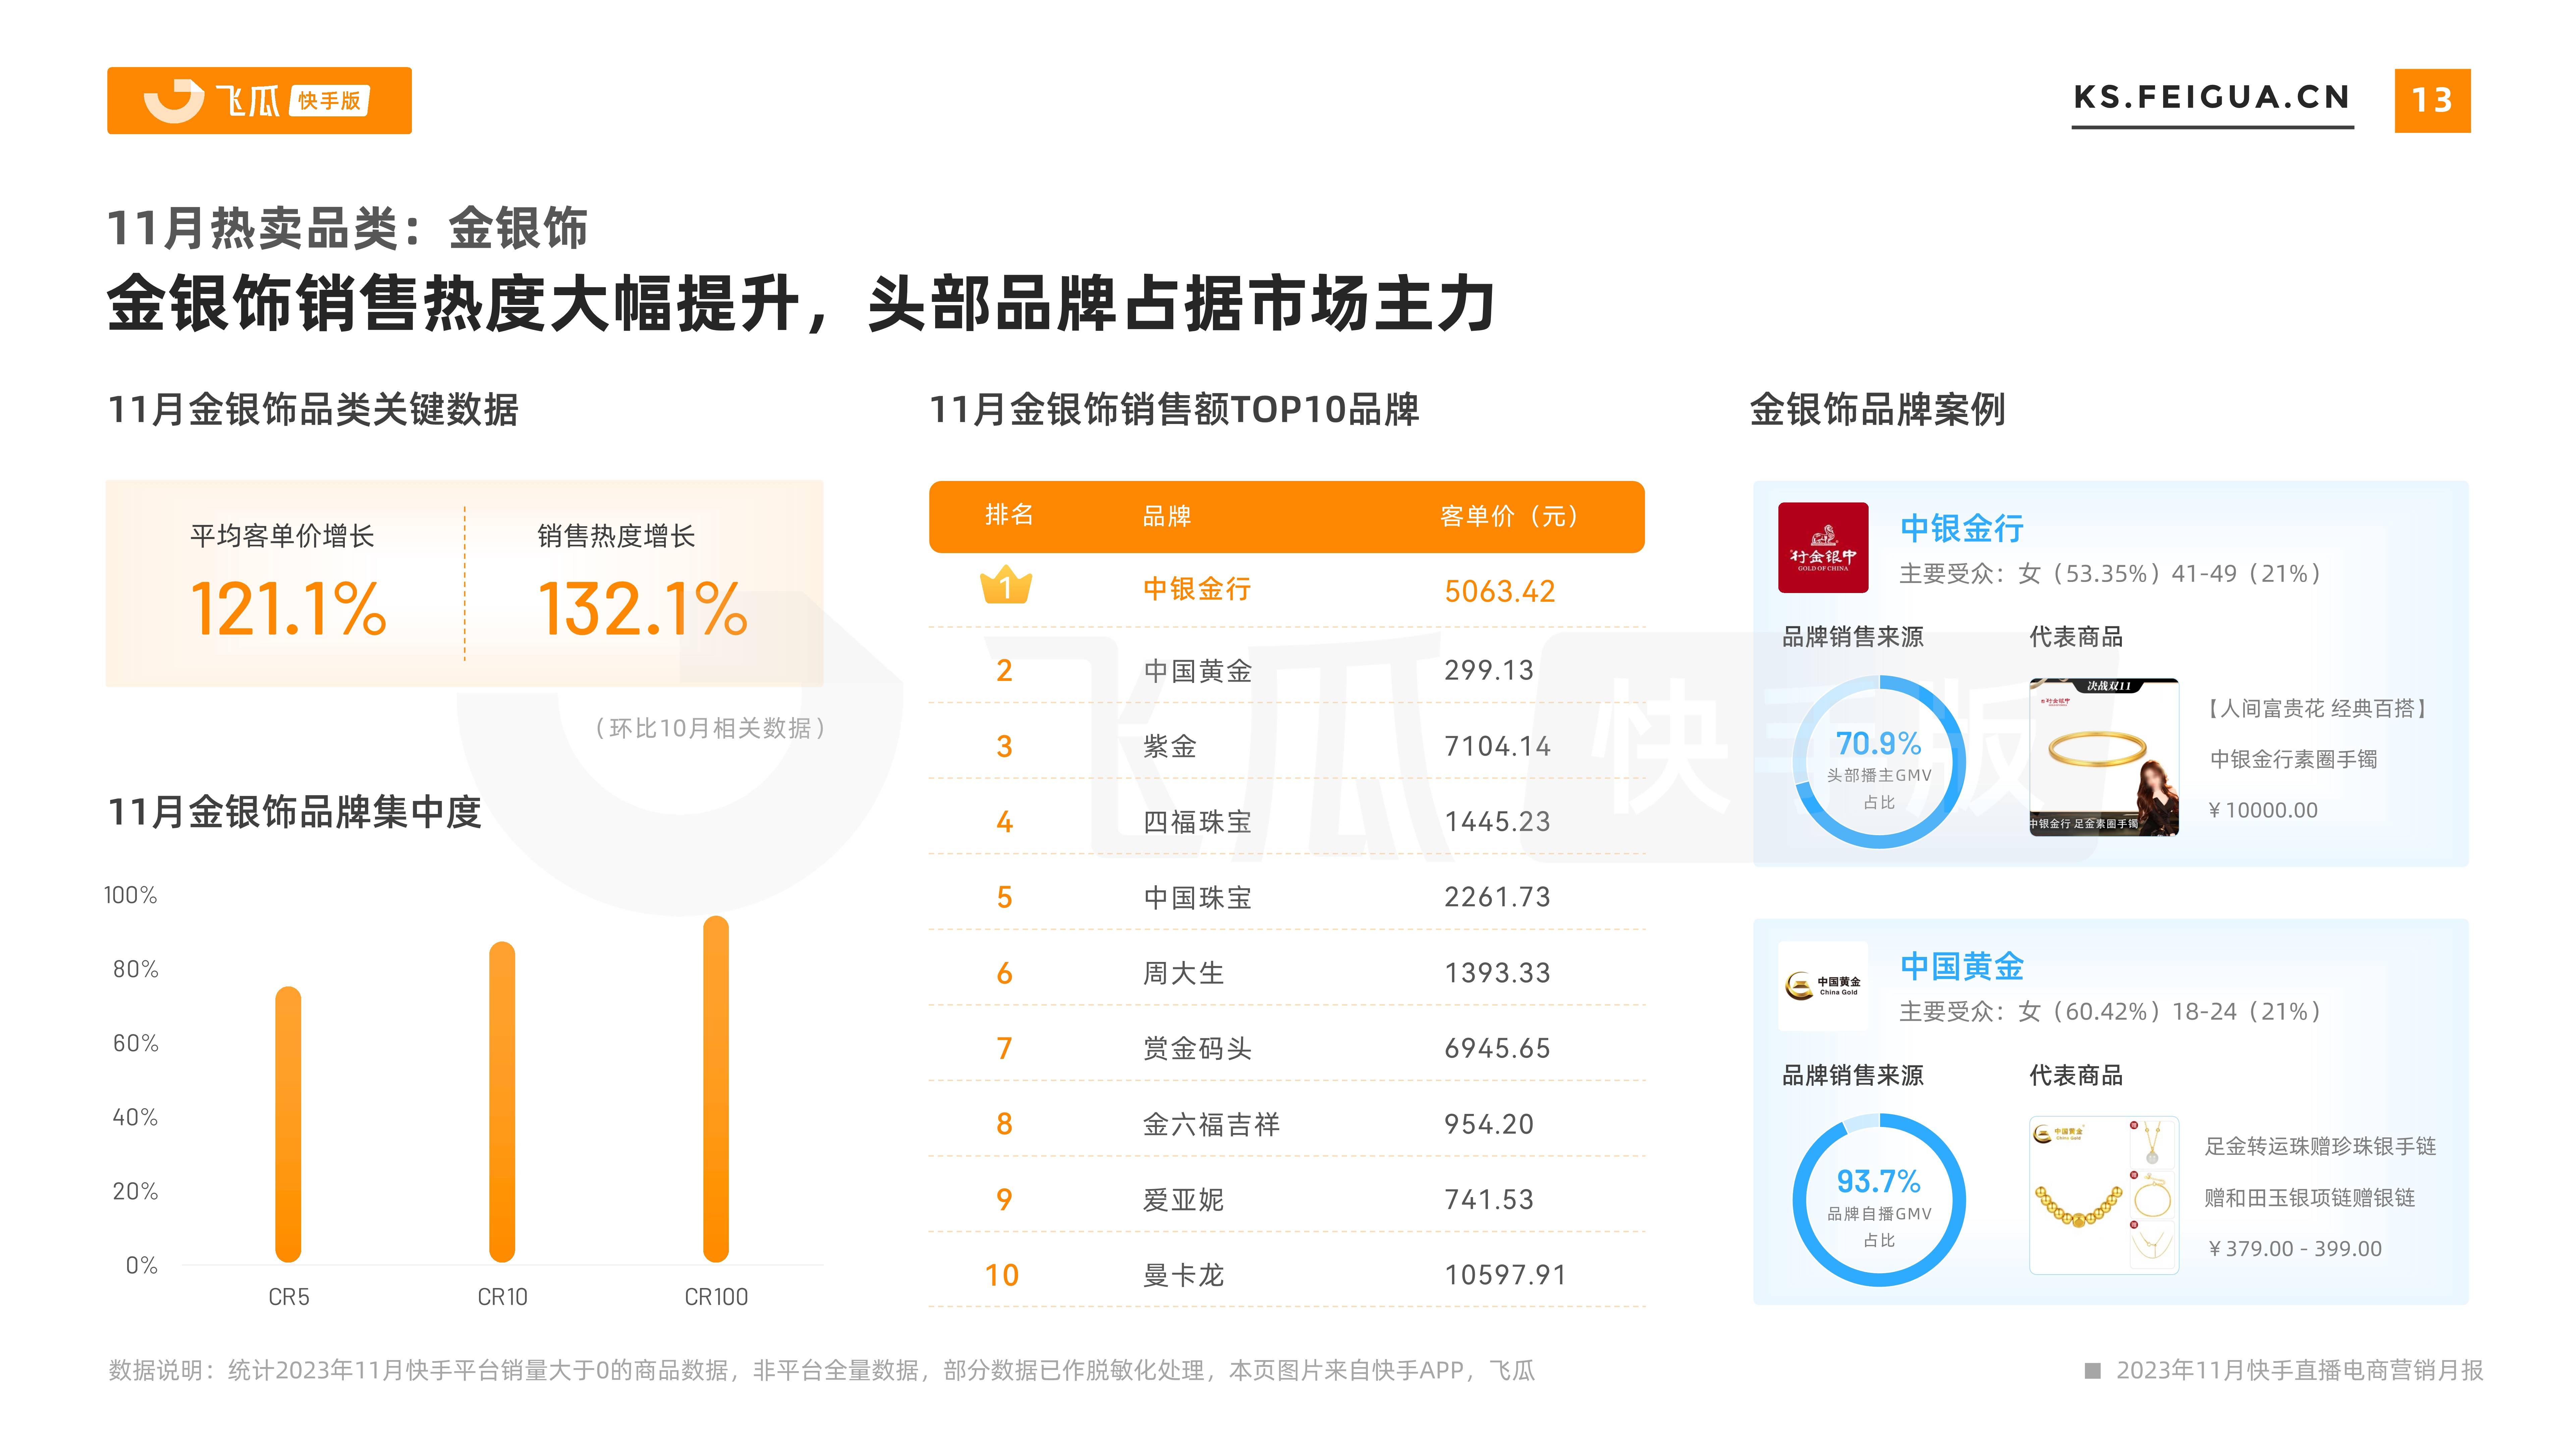Click the 11月金银饰品牌集中度 heading
Screen dimensions: 2576x1449
point(295,812)
